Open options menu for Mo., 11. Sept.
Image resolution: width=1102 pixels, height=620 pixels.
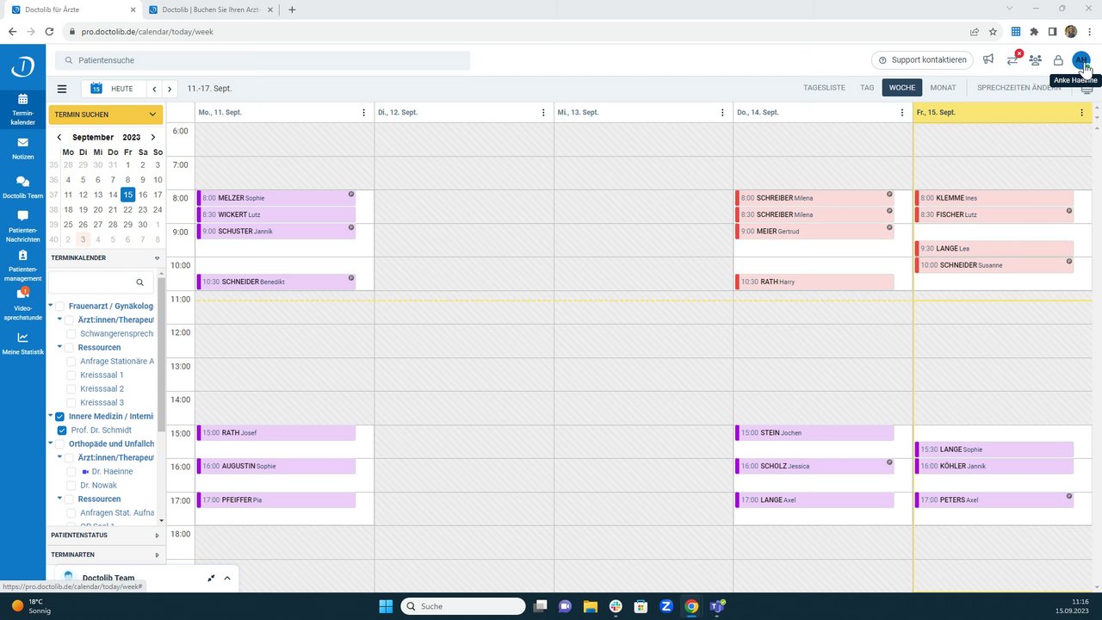[x=364, y=113]
